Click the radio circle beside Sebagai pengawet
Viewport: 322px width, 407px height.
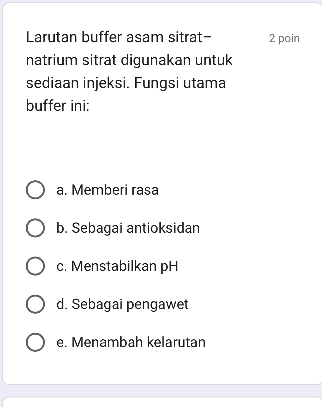[36, 305]
